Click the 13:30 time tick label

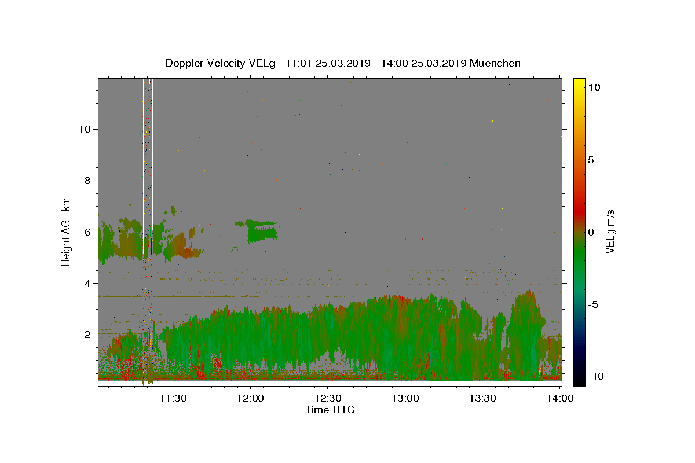(482, 398)
